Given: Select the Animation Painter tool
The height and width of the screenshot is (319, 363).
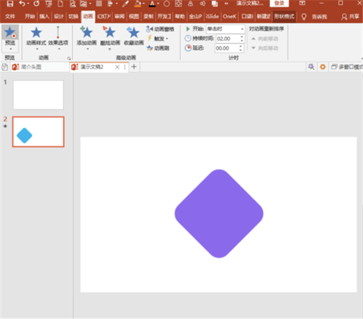Looking at the screenshot, I should (x=160, y=47).
